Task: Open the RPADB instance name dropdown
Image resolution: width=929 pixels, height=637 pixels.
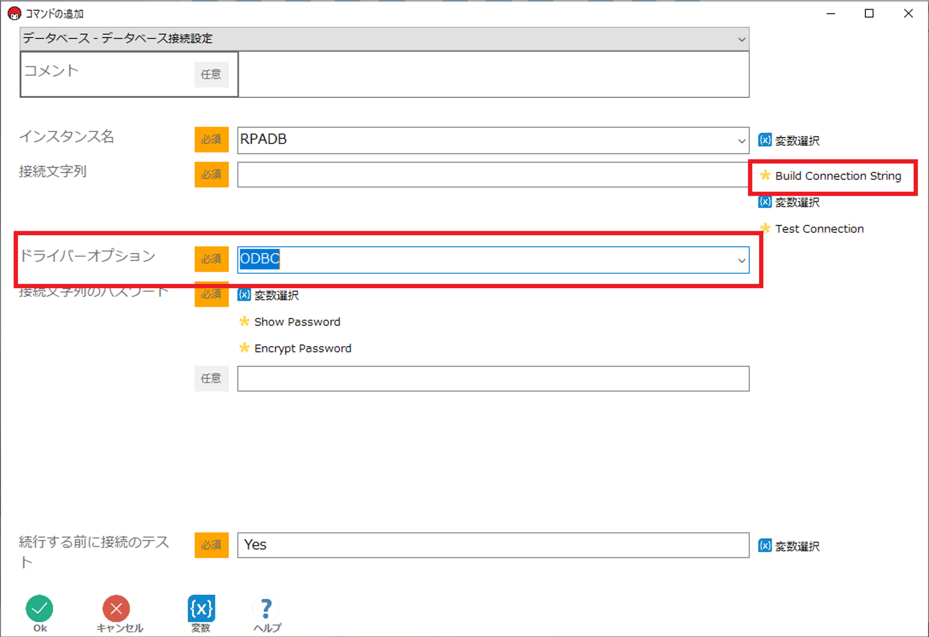Action: click(742, 140)
